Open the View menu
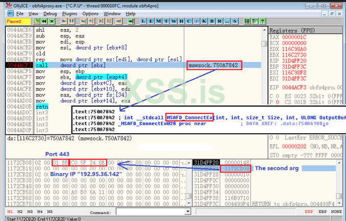This screenshot has height=221, width=346. click(33, 14)
